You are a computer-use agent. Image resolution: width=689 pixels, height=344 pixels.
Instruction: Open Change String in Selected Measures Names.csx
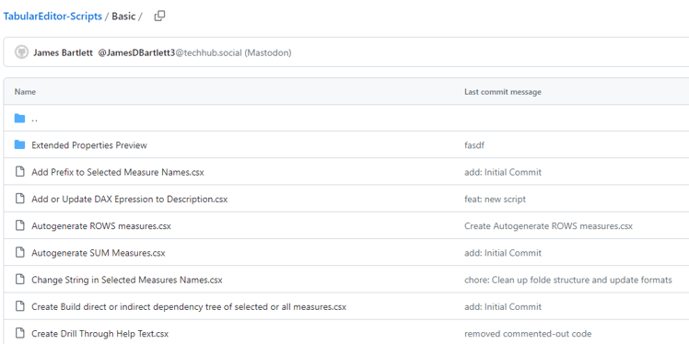pyautogui.click(x=127, y=280)
